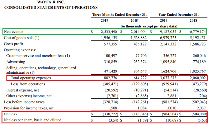The image size is (210, 124).
Task: Click the Cost of goods sold label
Action: [x=21, y=38]
